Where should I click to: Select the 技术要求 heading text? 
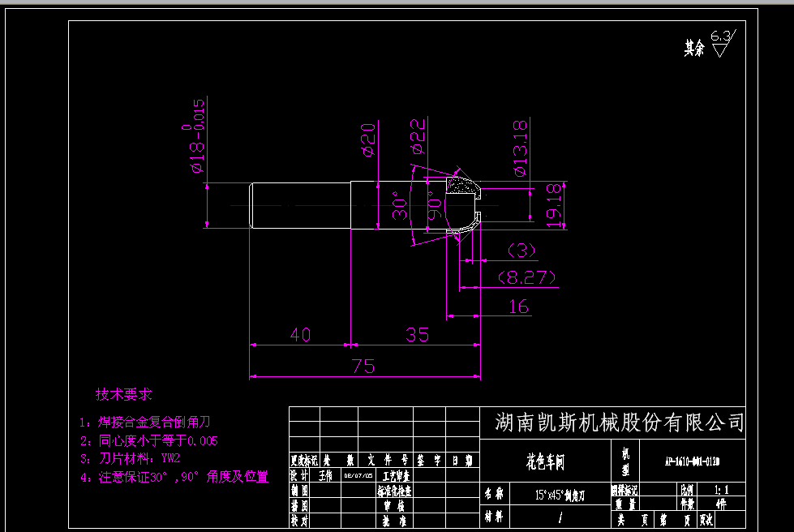click(x=123, y=394)
